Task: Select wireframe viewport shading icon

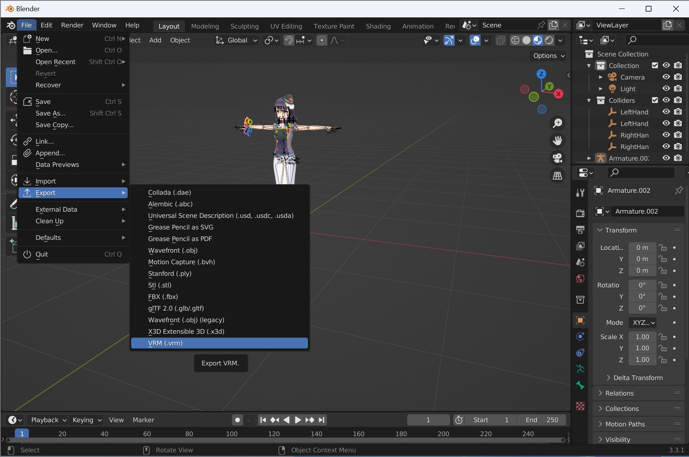Action: (x=515, y=40)
